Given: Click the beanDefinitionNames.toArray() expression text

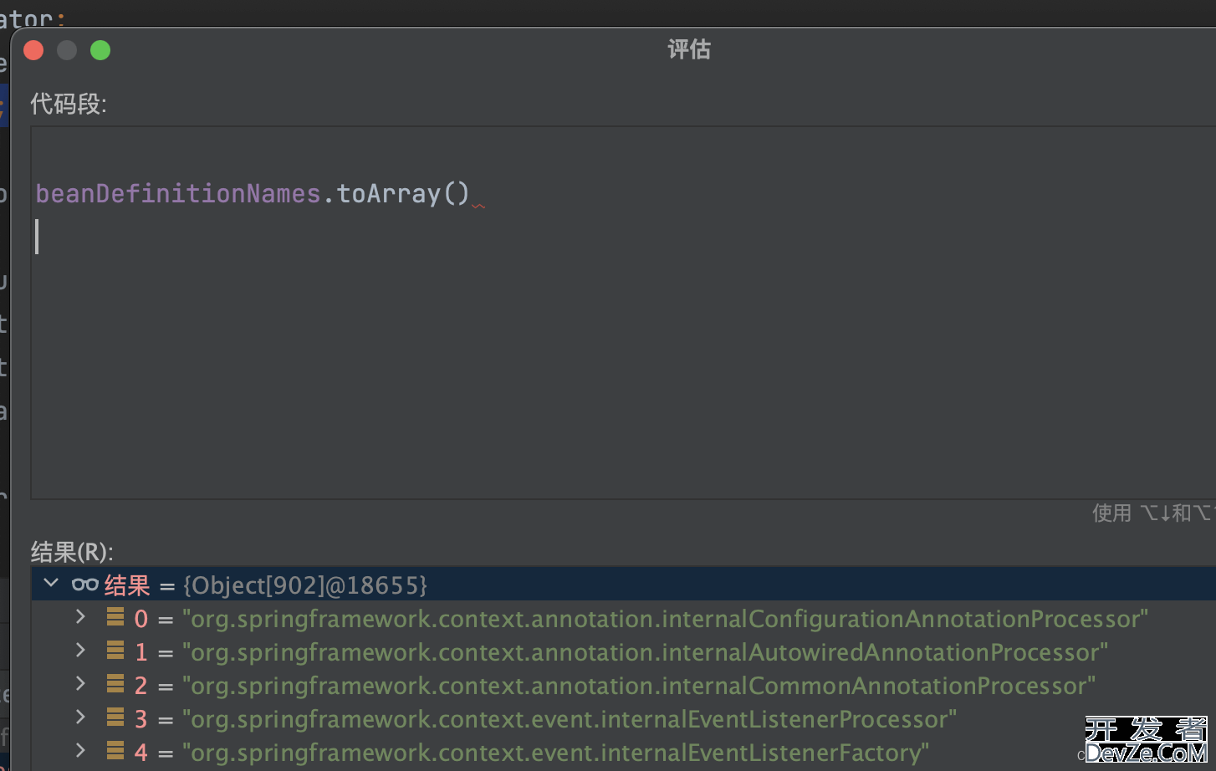Looking at the screenshot, I should pos(253,194).
